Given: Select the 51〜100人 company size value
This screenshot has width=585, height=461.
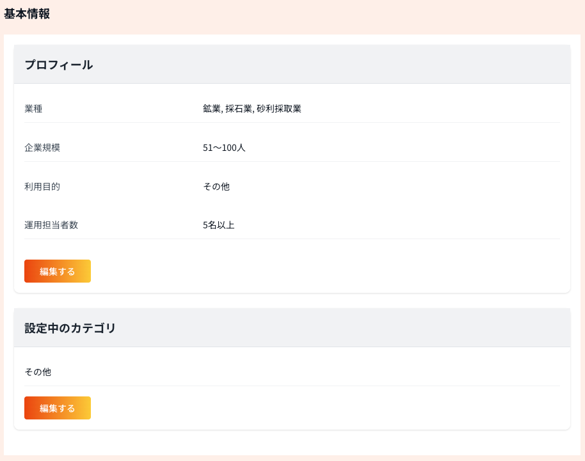Looking at the screenshot, I should (x=224, y=148).
